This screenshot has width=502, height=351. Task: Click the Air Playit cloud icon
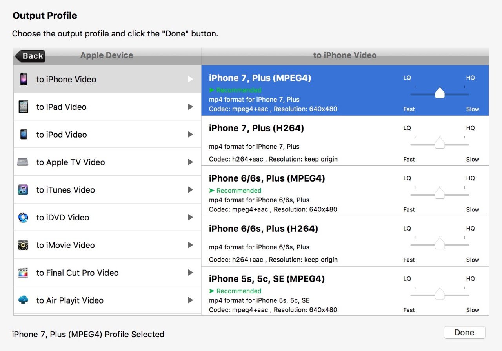tap(23, 300)
